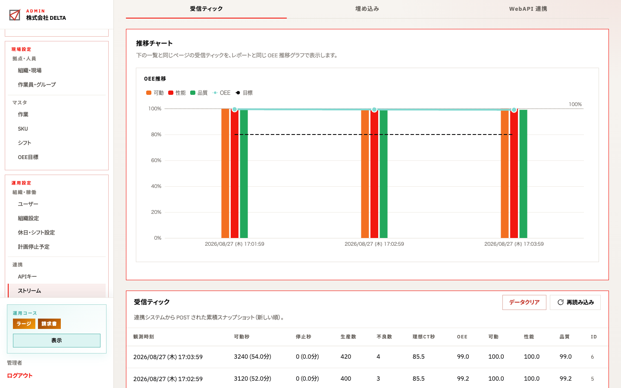621x388 pixels.
Task: Click the 3240 (54.0分) cell
Action: 253,357
